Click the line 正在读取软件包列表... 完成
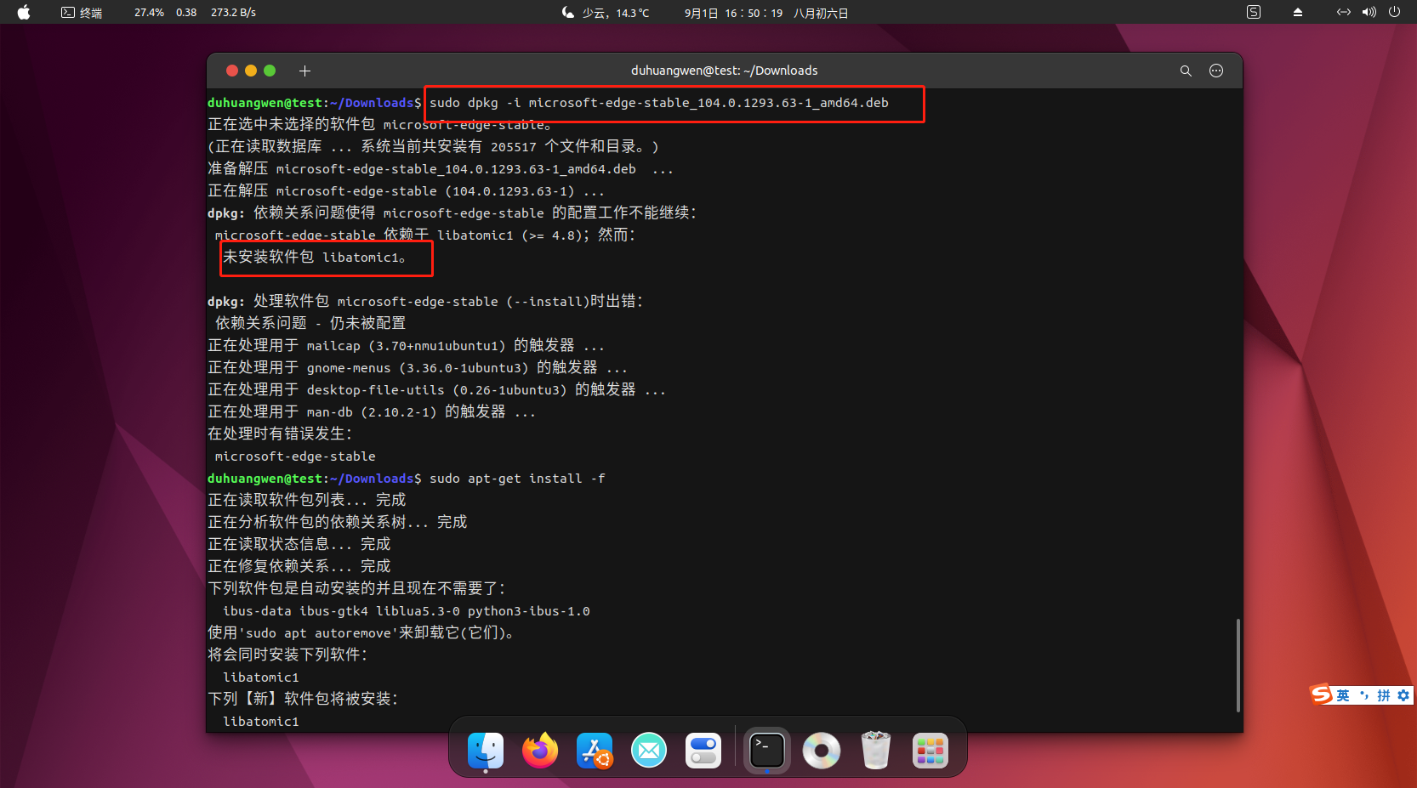 pos(307,500)
